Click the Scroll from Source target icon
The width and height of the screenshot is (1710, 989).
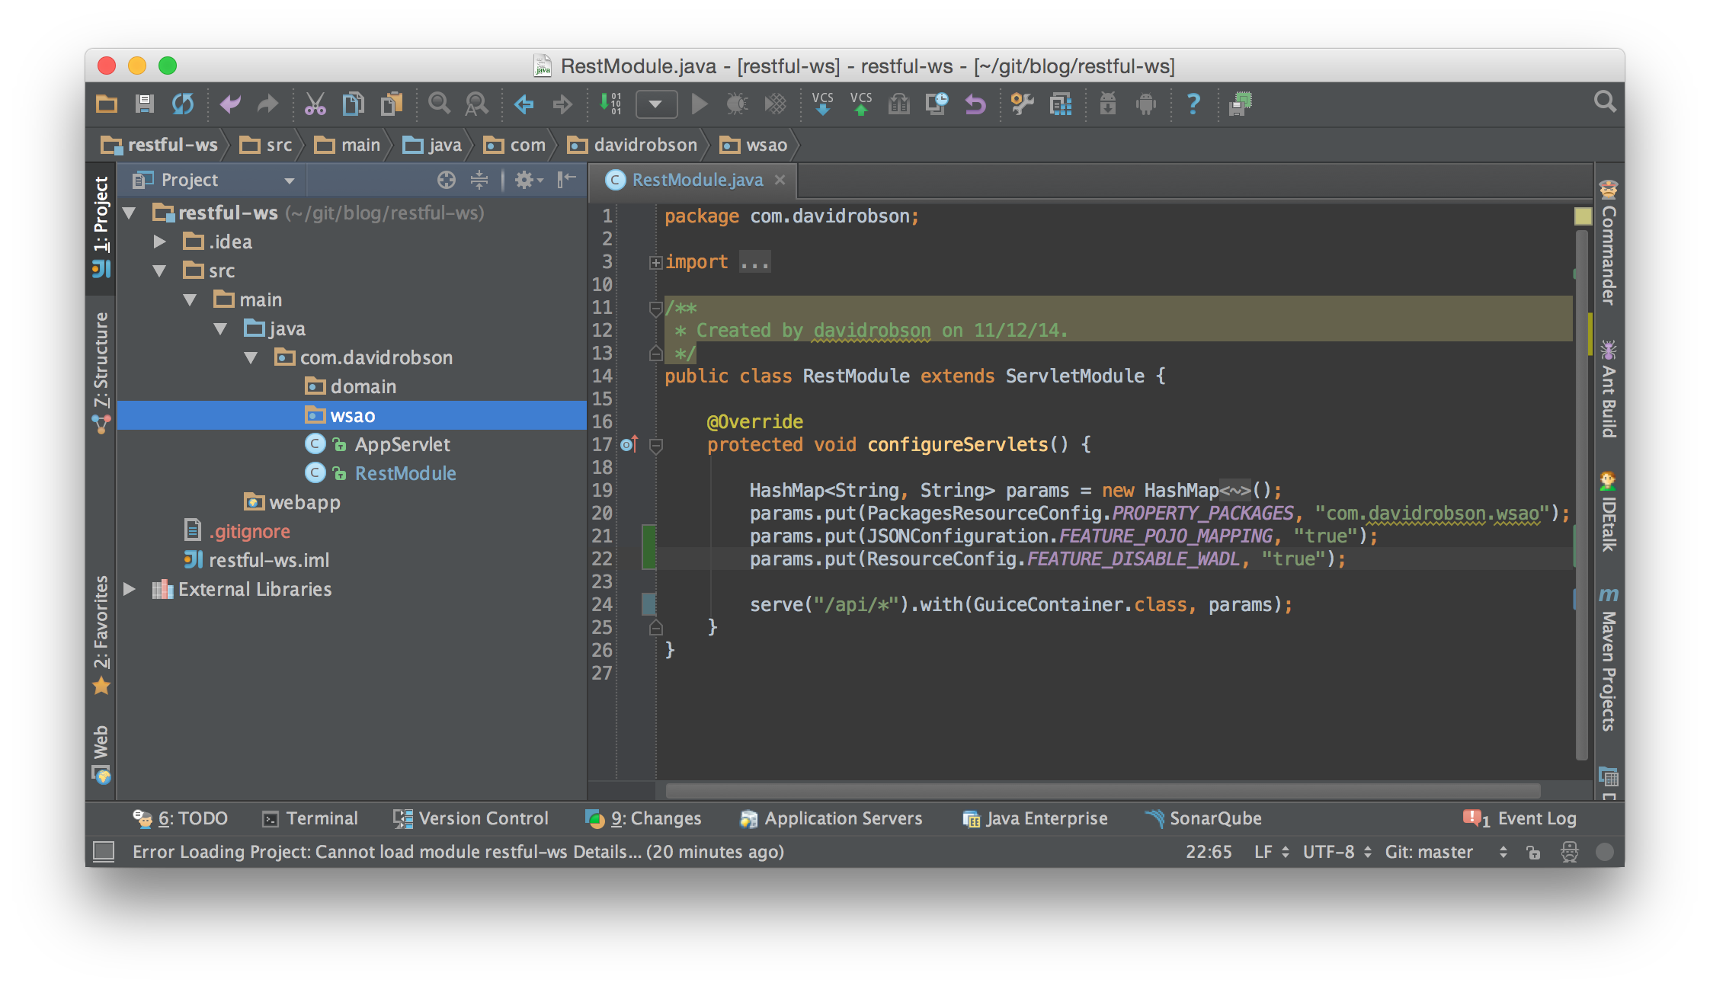tap(447, 180)
